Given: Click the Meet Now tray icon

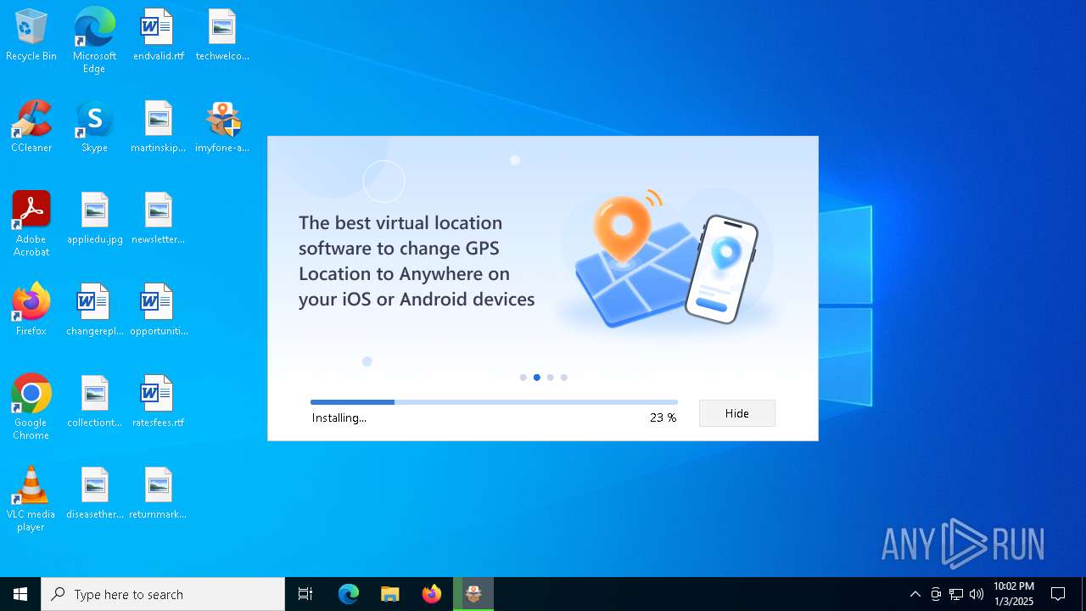Looking at the screenshot, I should 936,594.
